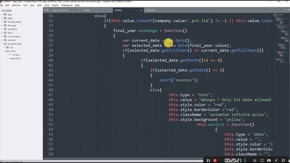Close the script.js tab
The height and width of the screenshot is (163, 290).
[110, 10]
